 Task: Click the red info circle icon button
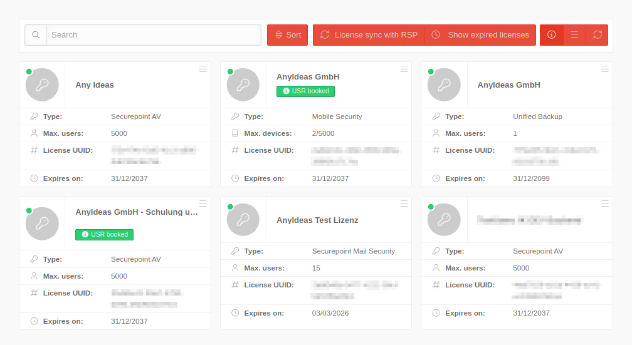coord(551,35)
